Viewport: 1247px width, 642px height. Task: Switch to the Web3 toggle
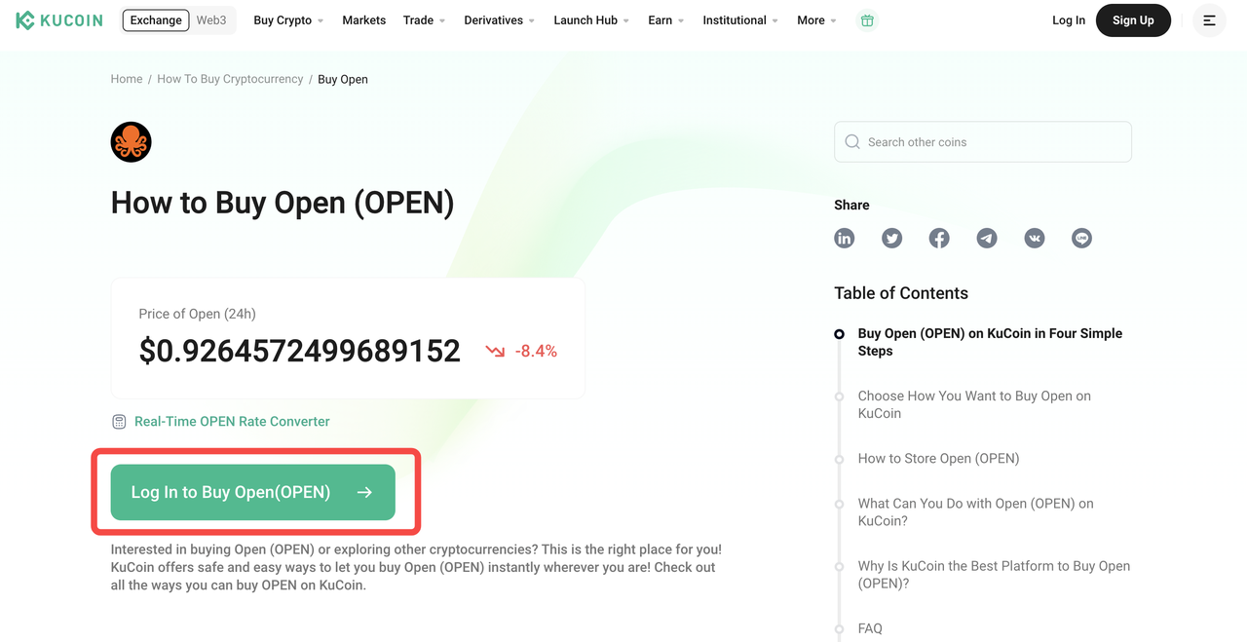[211, 20]
